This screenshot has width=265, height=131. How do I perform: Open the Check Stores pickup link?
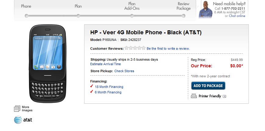(124, 71)
